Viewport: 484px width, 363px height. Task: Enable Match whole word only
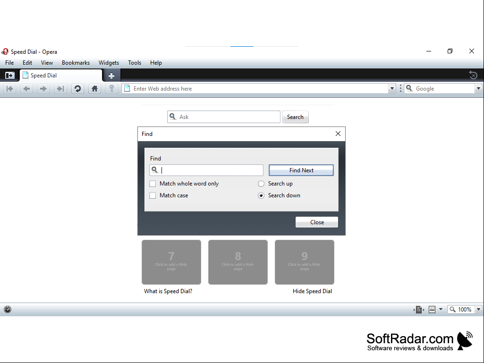point(153,184)
